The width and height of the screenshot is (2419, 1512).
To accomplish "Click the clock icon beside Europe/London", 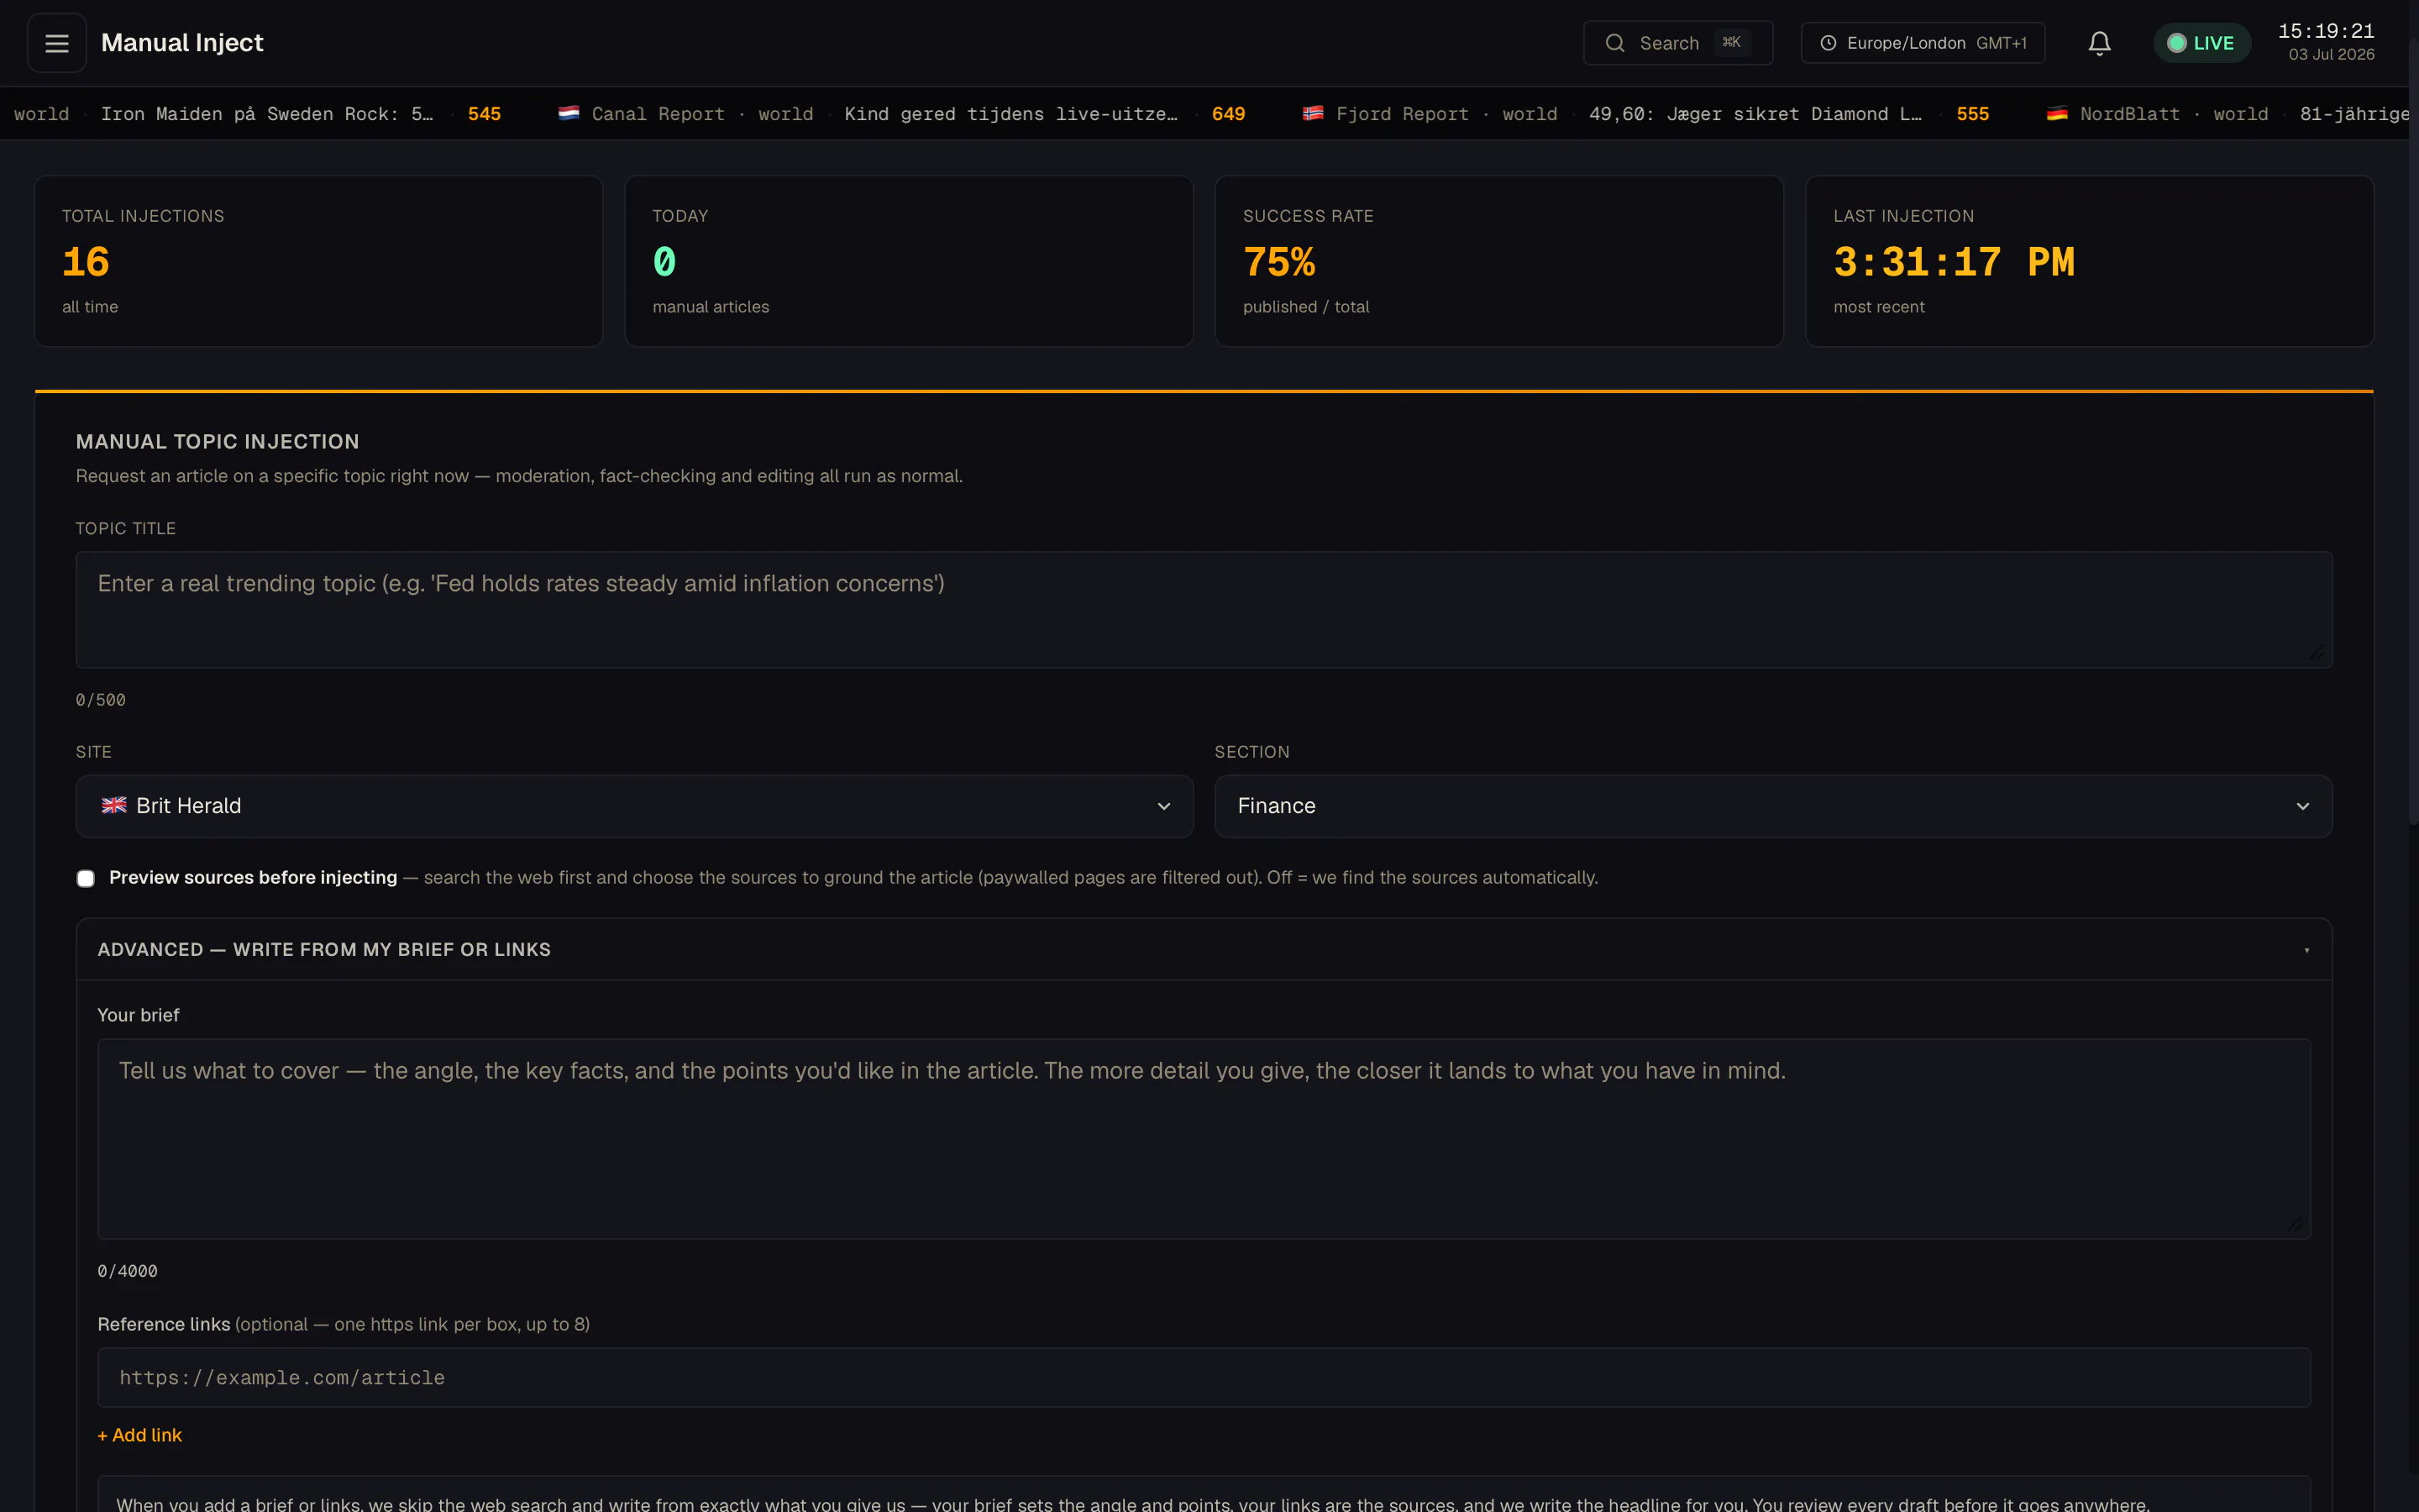I will (x=1829, y=43).
